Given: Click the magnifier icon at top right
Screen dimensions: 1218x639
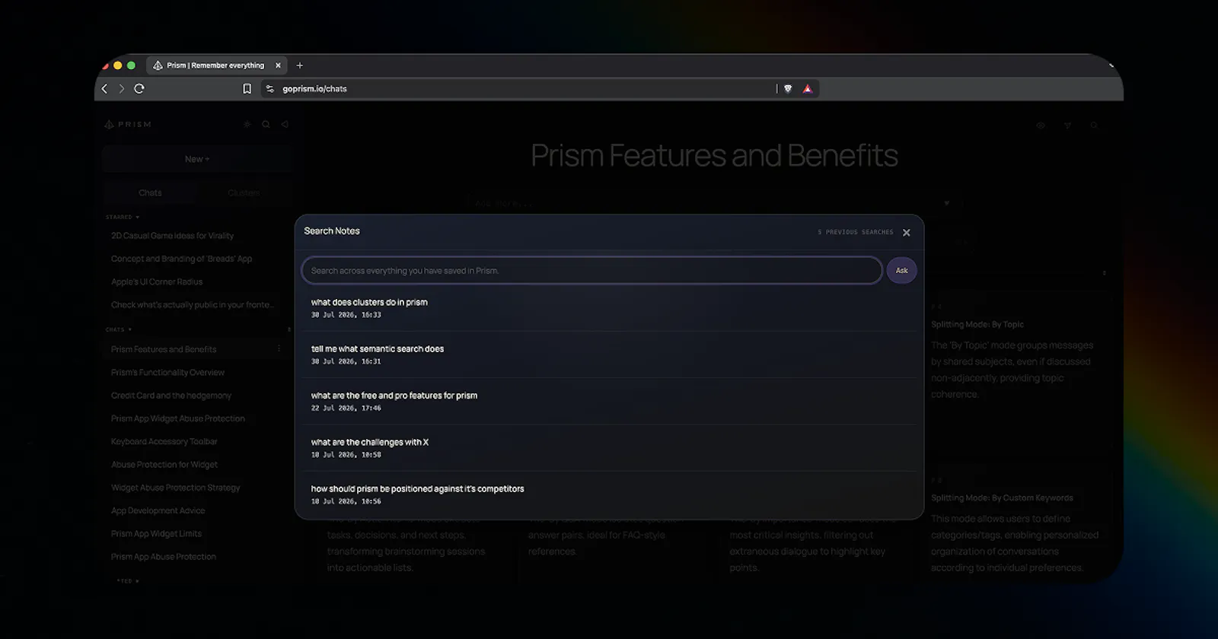Looking at the screenshot, I should click(x=1094, y=126).
